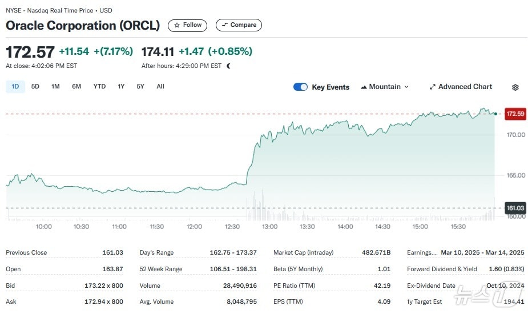Viewport: 528px width, 314px height.
Task: Expand the Mountain chart style dropdown
Action: pyautogui.click(x=406, y=87)
